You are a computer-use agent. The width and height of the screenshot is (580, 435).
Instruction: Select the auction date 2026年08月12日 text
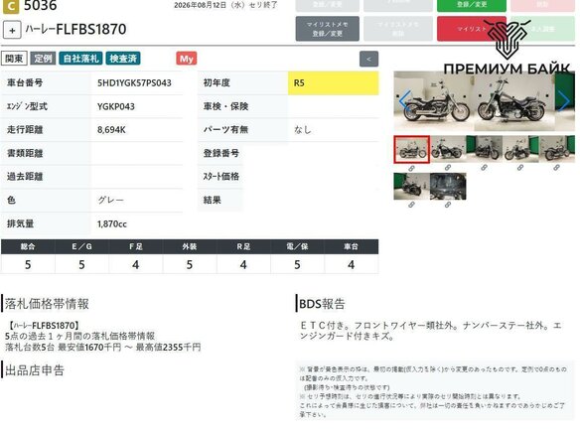[200, 6]
